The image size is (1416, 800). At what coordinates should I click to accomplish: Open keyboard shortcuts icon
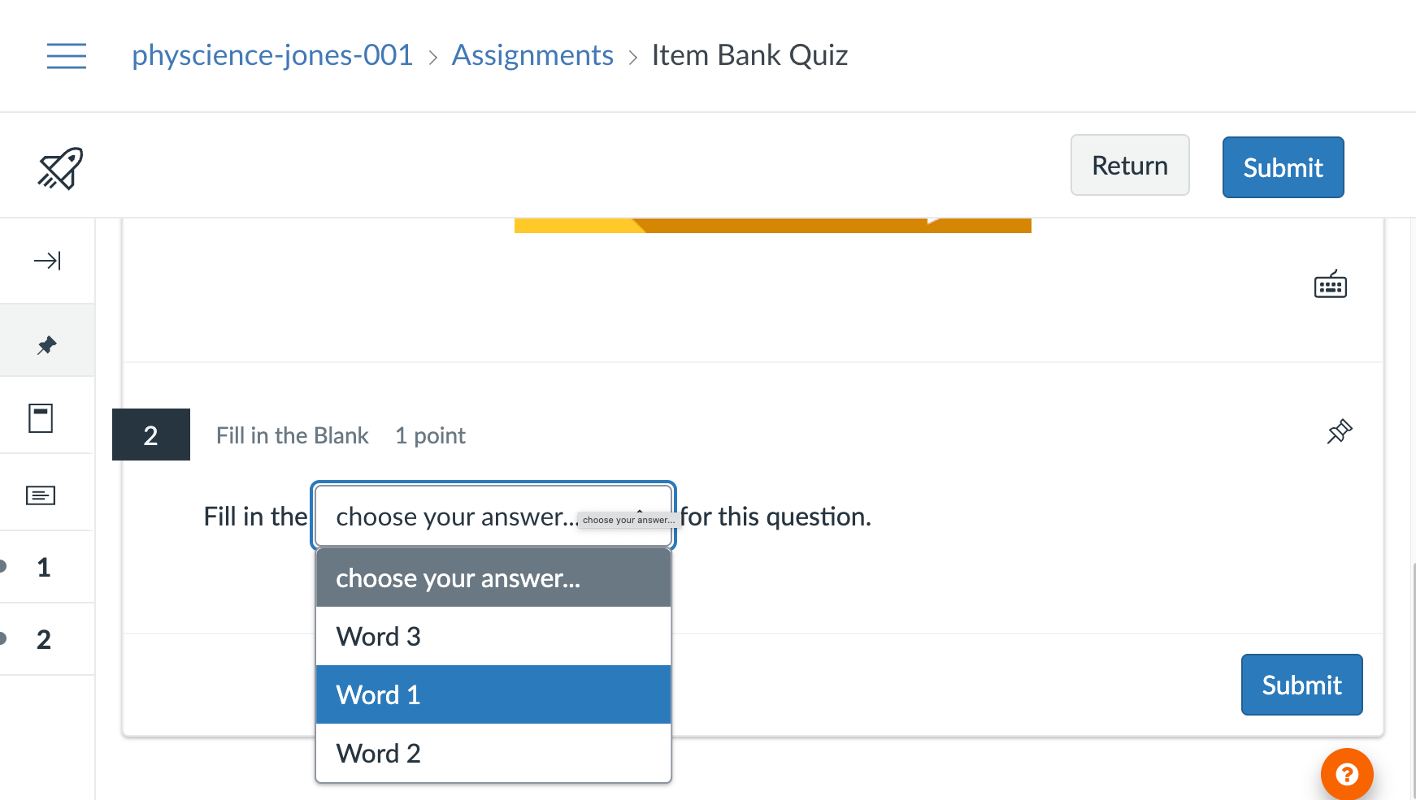[x=1330, y=285]
